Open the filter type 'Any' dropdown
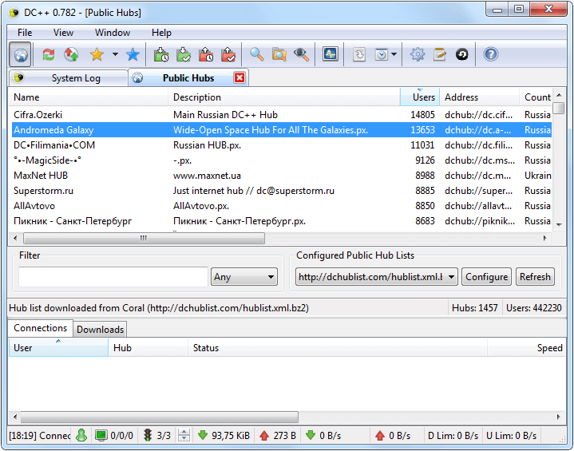Image resolution: width=574 pixels, height=451 pixels. 244,277
